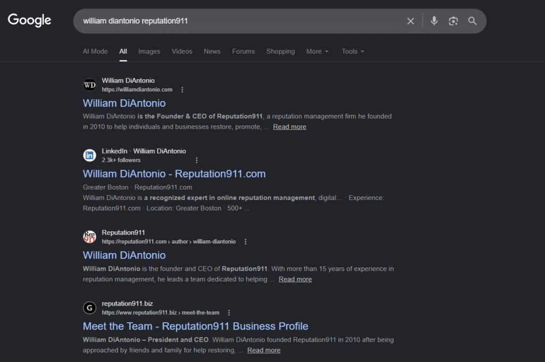Click Read more on Founder & CEO snippet
Image resolution: width=545 pixels, height=362 pixels.
pyautogui.click(x=290, y=127)
